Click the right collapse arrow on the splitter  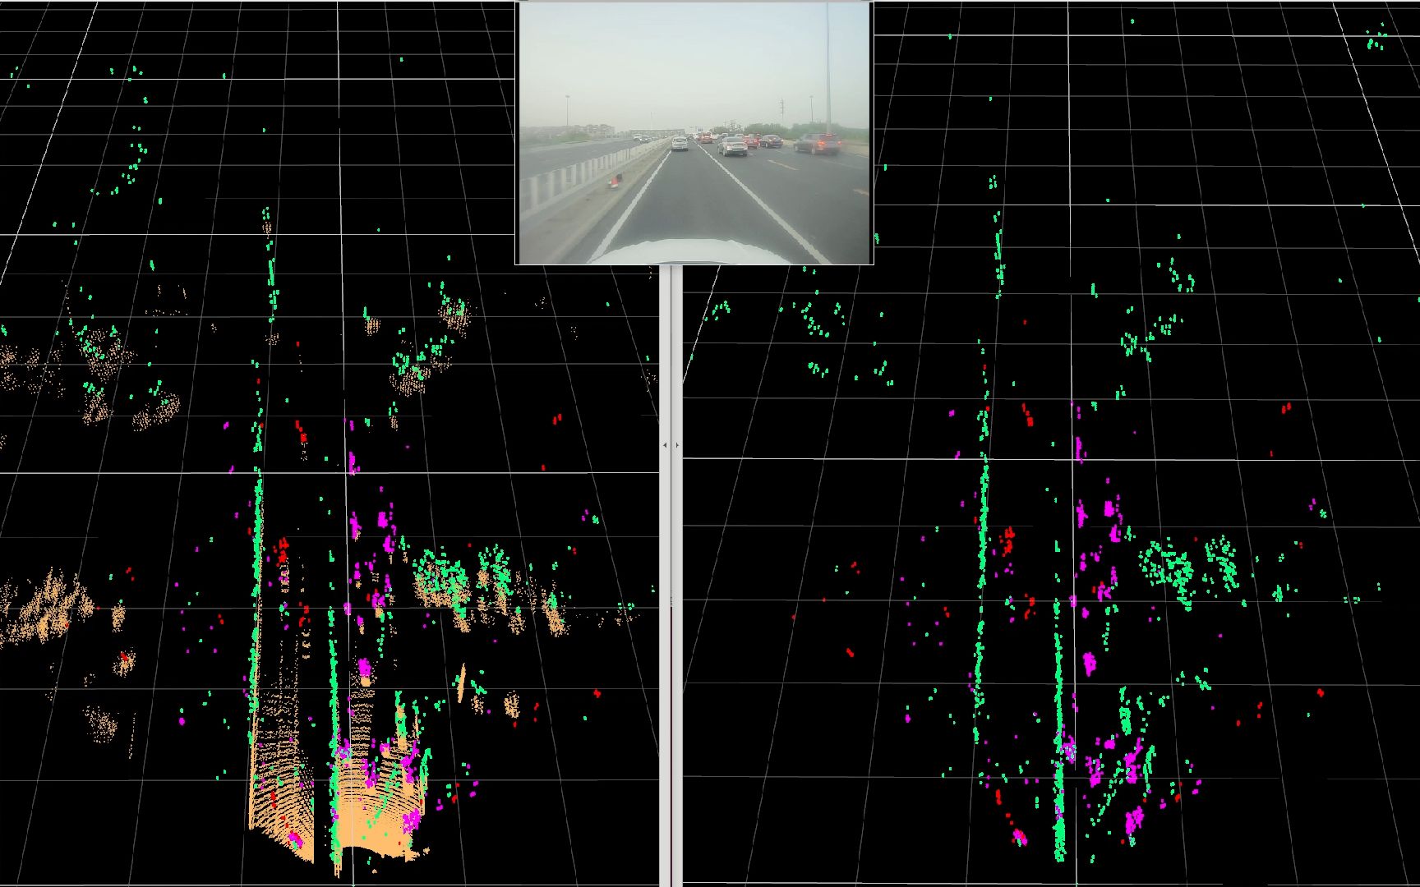[x=677, y=445]
